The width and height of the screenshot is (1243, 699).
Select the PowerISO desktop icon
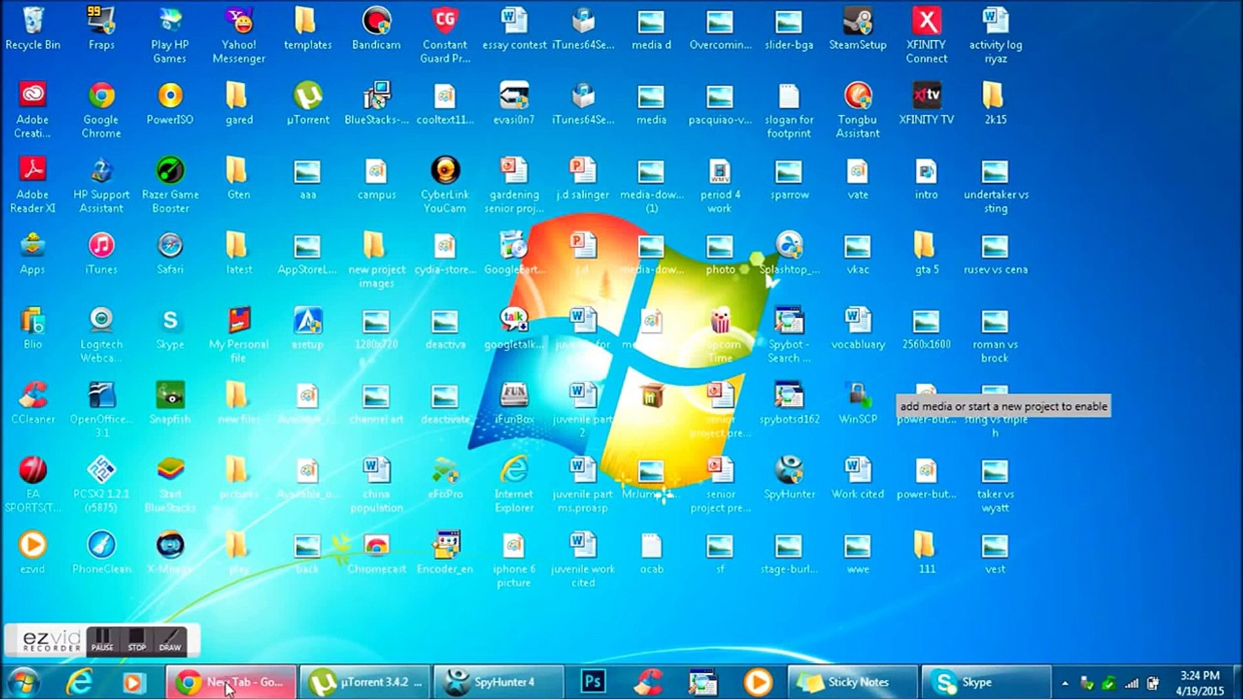tap(170, 104)
